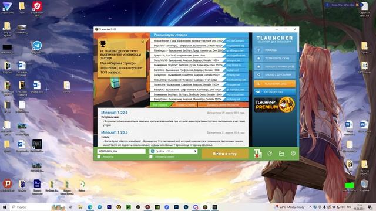The width and height of the screenshot is (376, 211).
Task: Open TLauncher settings gear icon
Action: tap(293, 154)
